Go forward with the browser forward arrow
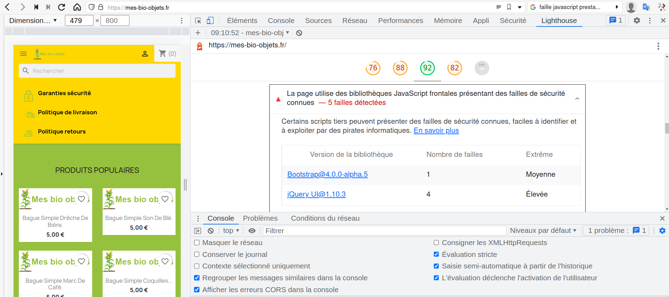 click(x=22, y=7)
